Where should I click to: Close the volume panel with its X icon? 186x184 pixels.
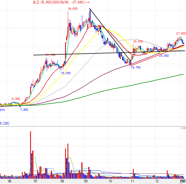coord(185,128)
